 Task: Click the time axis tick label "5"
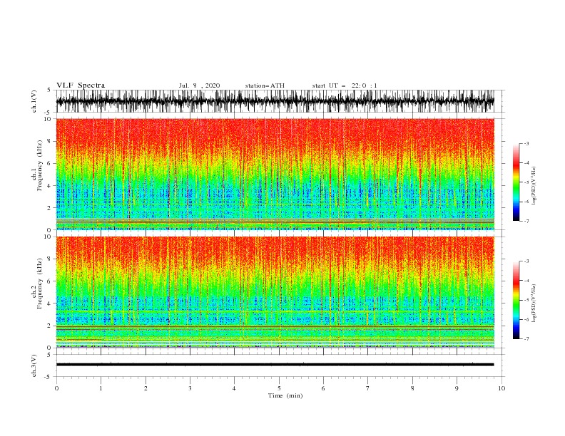(279, 388)
